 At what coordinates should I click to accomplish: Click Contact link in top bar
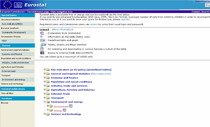(196, 12)
